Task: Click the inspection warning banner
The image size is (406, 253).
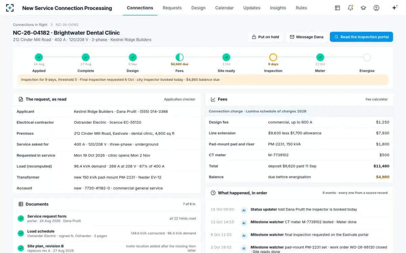Action: tap(203, 80)
